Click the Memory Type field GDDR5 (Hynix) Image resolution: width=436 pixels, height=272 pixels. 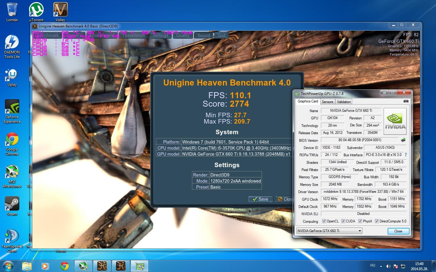click(x=340, y=177)
